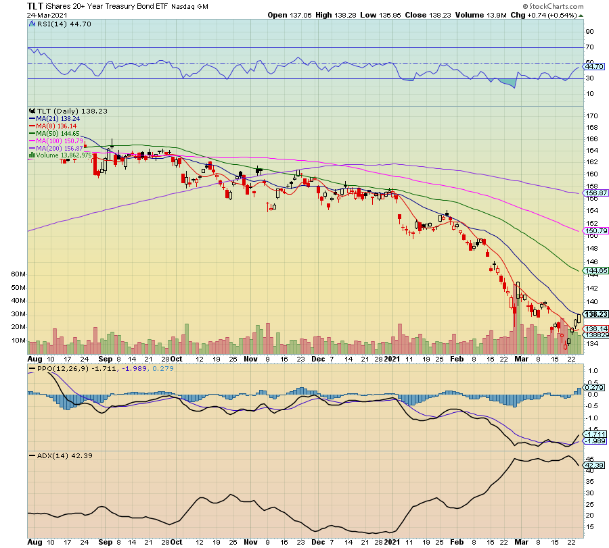The height and width of the screenshot is (548, 609).
Task: Click the Volume 13,862,975 legend text
Action: (x=64, y=155)
